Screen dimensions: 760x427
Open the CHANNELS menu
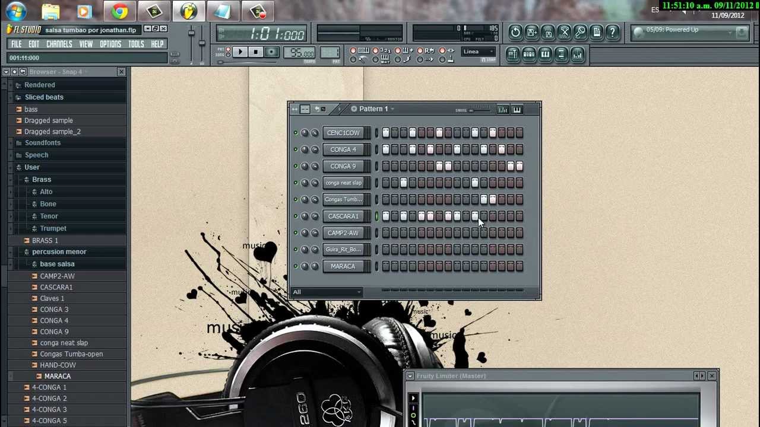pyautogui.click(x=59, y=44)
